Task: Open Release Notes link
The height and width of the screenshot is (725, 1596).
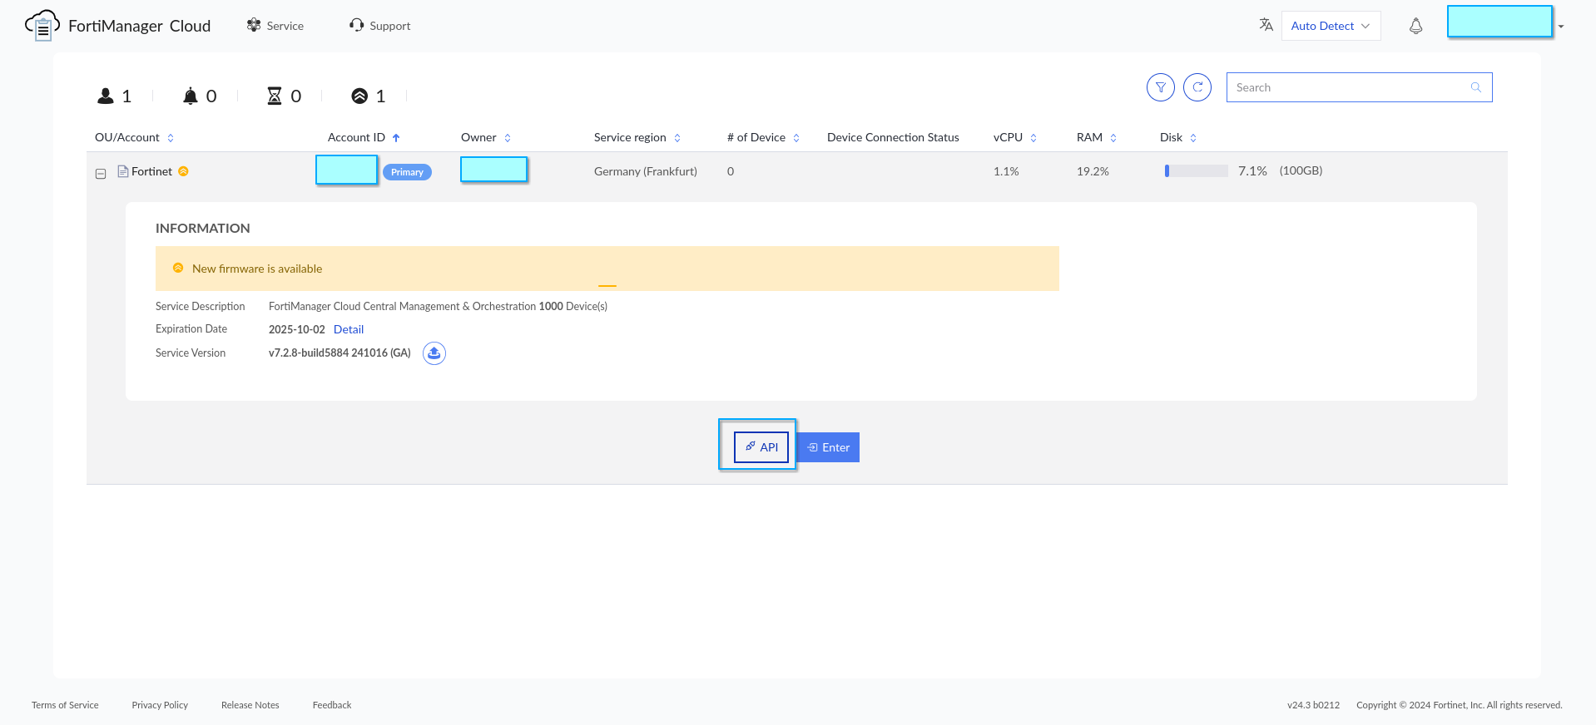Action: tap(250, 705)
